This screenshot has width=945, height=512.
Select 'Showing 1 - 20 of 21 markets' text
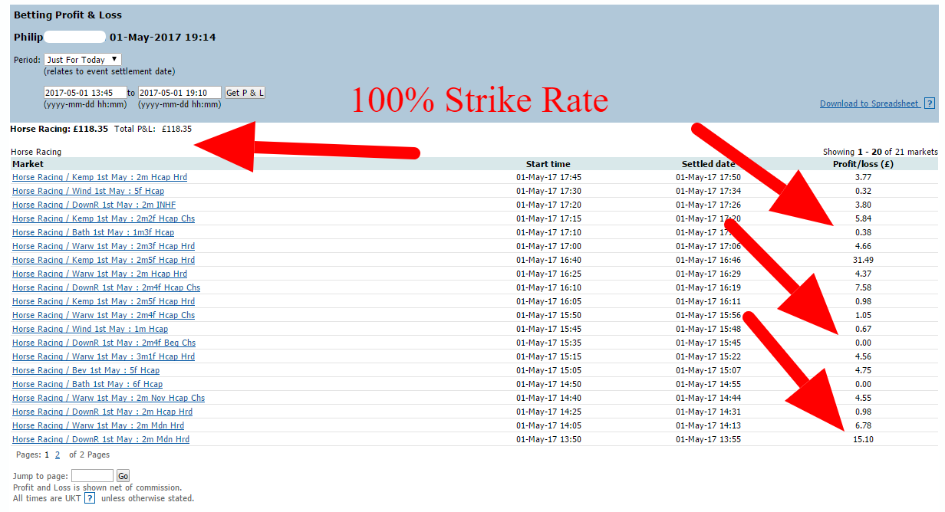pos(880,152)
